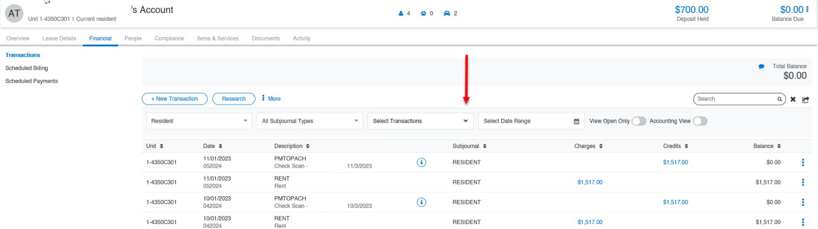Click the export share icon beside search
This screenshot has width=818, height=229.
806,99
